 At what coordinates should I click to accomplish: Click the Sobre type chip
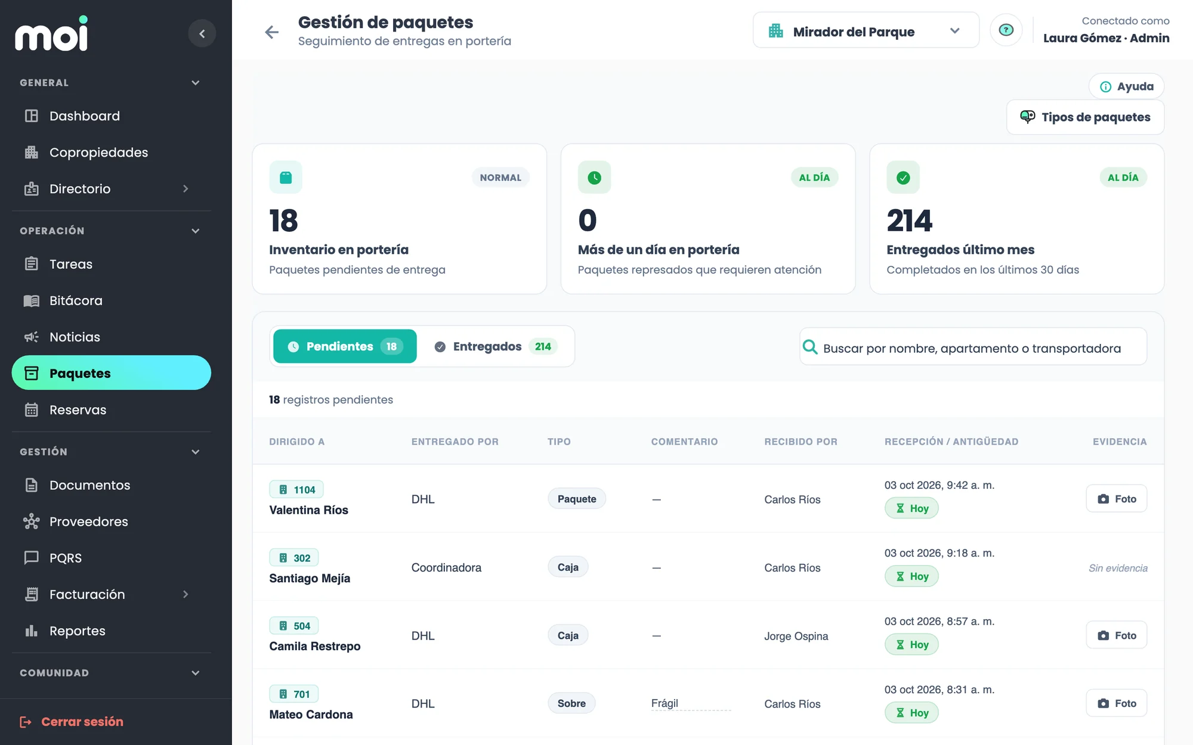point(571,703)
